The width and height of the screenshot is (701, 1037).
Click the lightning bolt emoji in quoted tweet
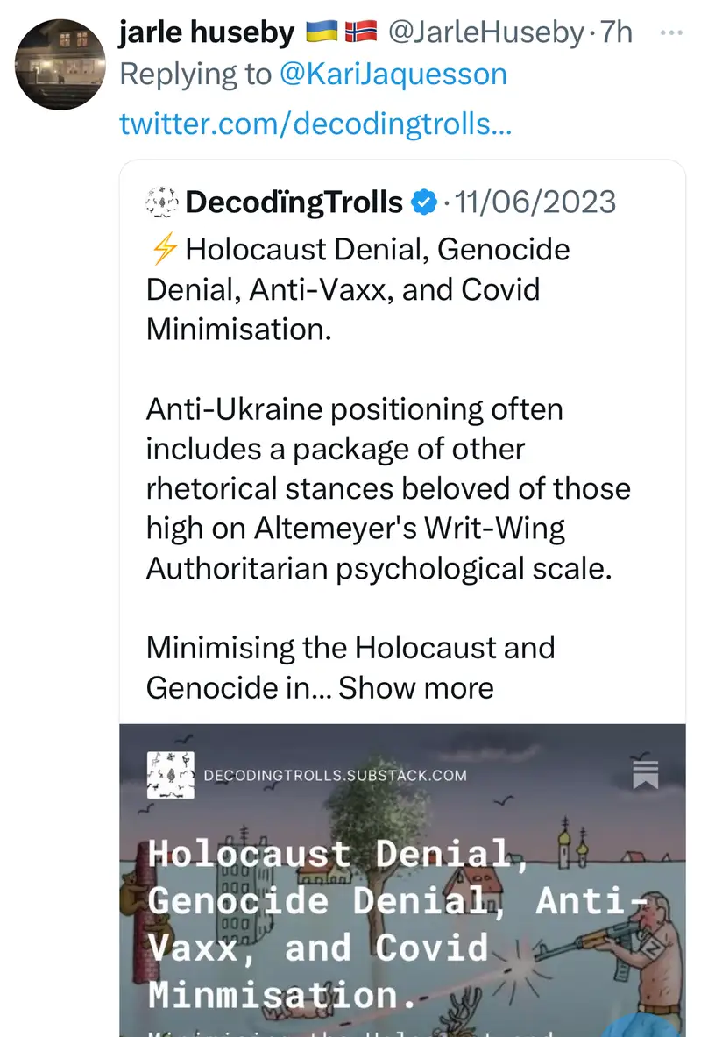pos(163,250)
